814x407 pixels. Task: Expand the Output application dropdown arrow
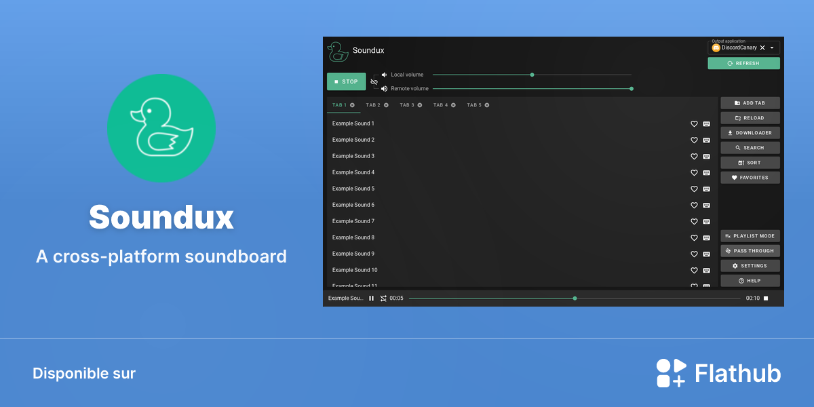[x=772, y=48]
